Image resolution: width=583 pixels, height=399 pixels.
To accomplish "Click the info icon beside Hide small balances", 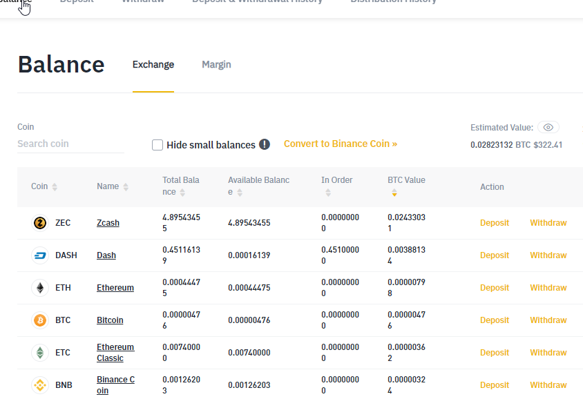I will (x=265, y=144).
